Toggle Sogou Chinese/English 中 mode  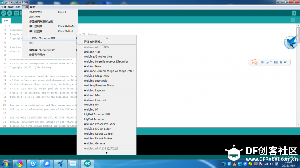pyautogui.click(x=263, y=62)
